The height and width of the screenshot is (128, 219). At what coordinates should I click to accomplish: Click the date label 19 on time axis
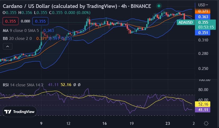pos(132,124)
